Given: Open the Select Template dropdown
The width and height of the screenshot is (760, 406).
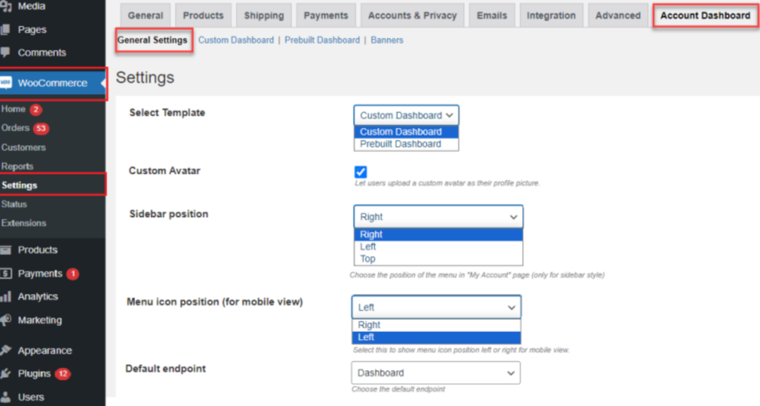Looking at the screenshot, I should point(406,116).
